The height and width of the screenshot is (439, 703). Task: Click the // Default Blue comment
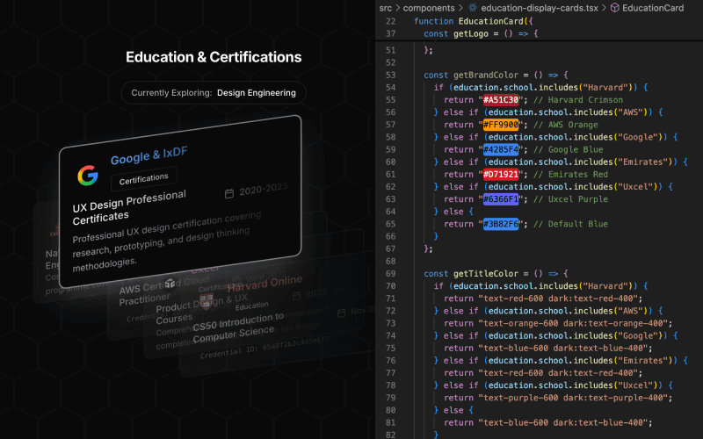pos(570,224)
